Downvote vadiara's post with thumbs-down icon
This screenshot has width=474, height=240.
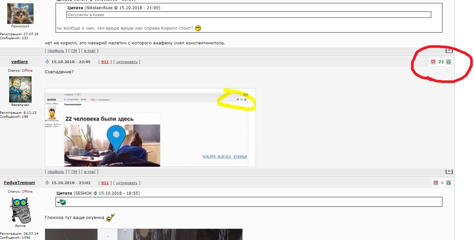pos(433,62)
